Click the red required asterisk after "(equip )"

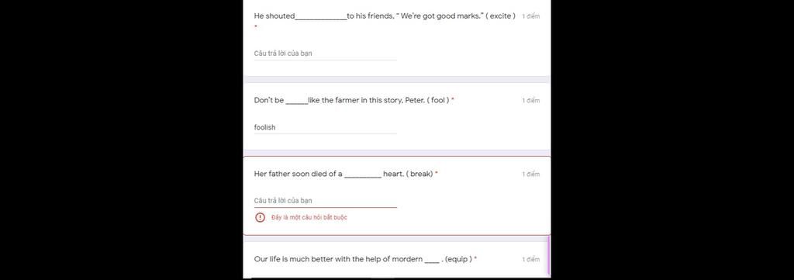(x=475, y=258)
